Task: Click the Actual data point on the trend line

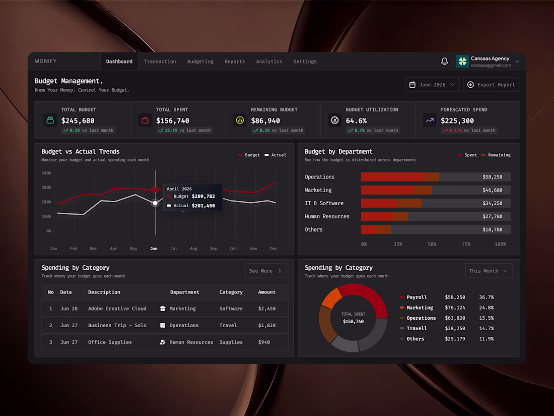Action: 155,203
